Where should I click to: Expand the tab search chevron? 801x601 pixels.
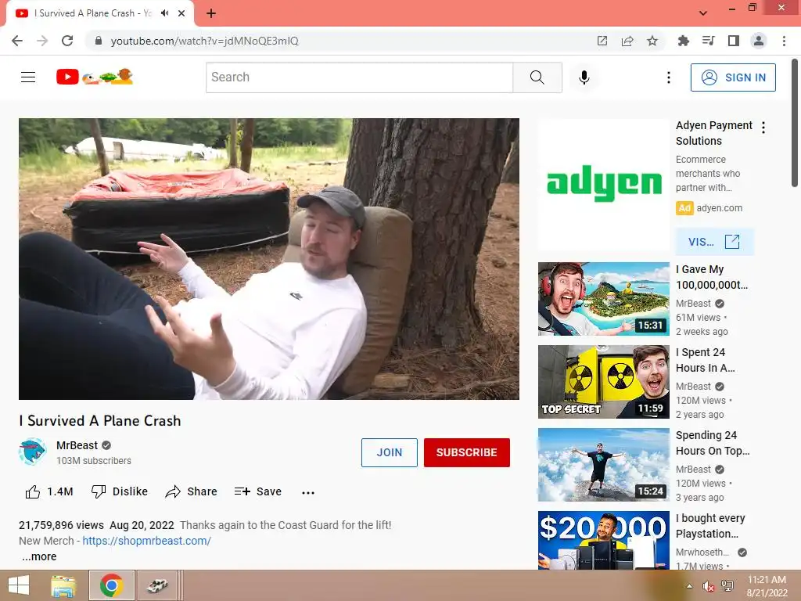click(703, 13)
